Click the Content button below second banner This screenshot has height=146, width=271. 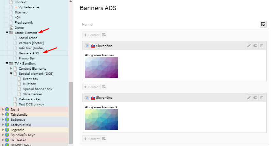[92, 139]
